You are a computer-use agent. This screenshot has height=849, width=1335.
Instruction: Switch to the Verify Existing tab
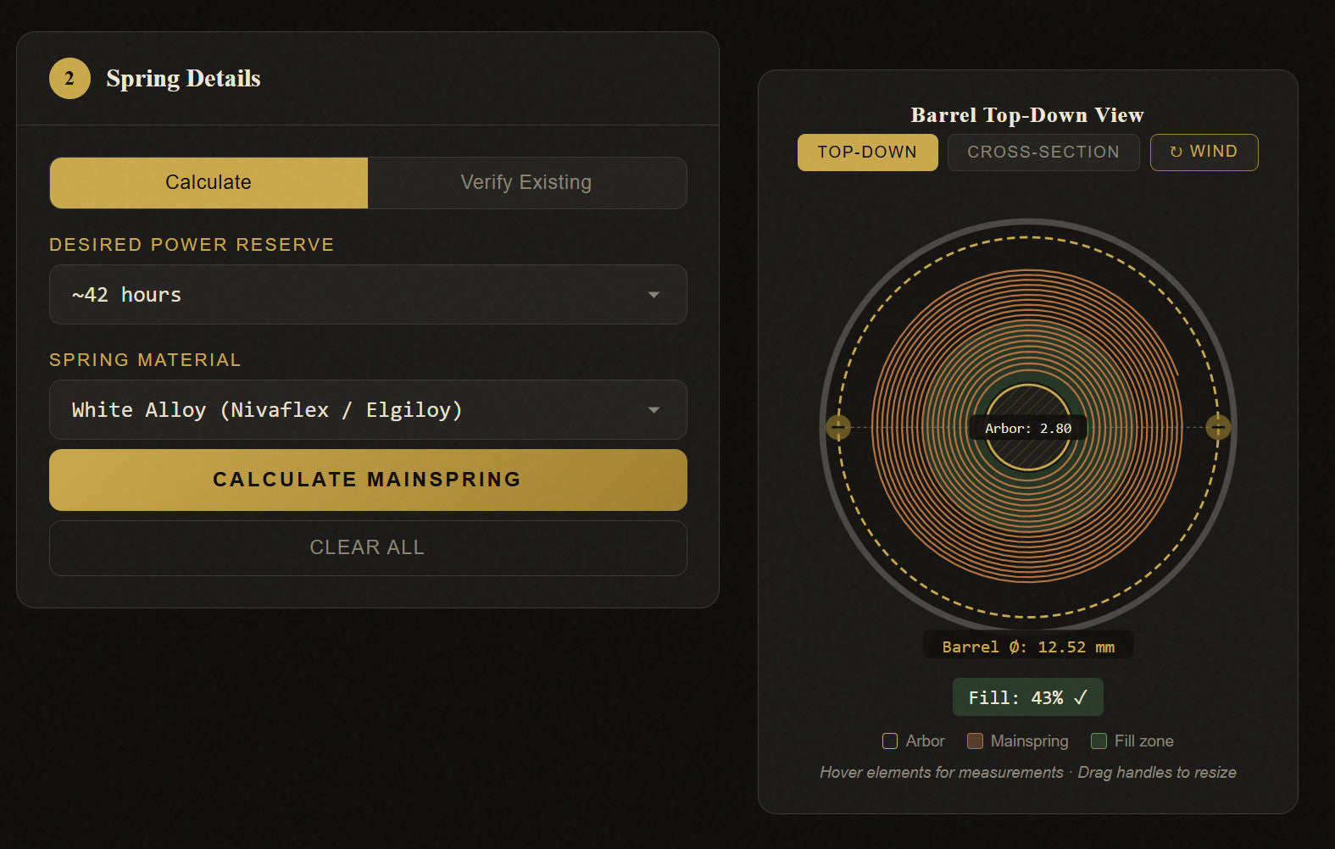526,182
